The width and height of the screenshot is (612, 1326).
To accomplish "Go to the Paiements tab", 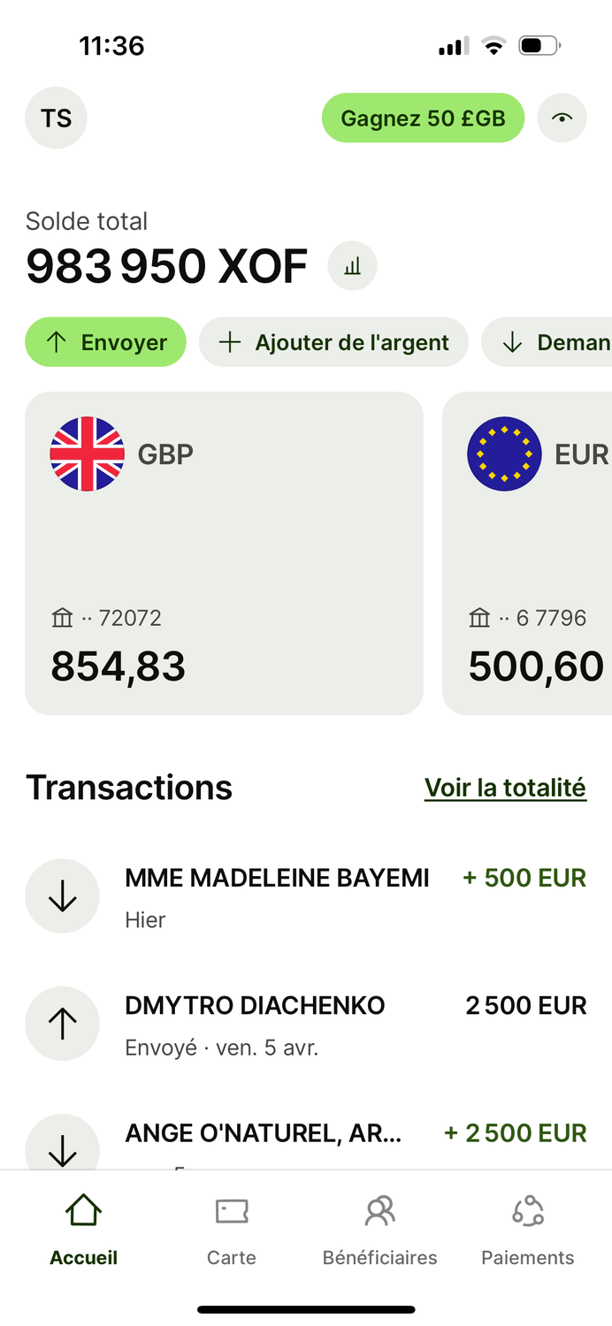I will tap(528, 1231).
